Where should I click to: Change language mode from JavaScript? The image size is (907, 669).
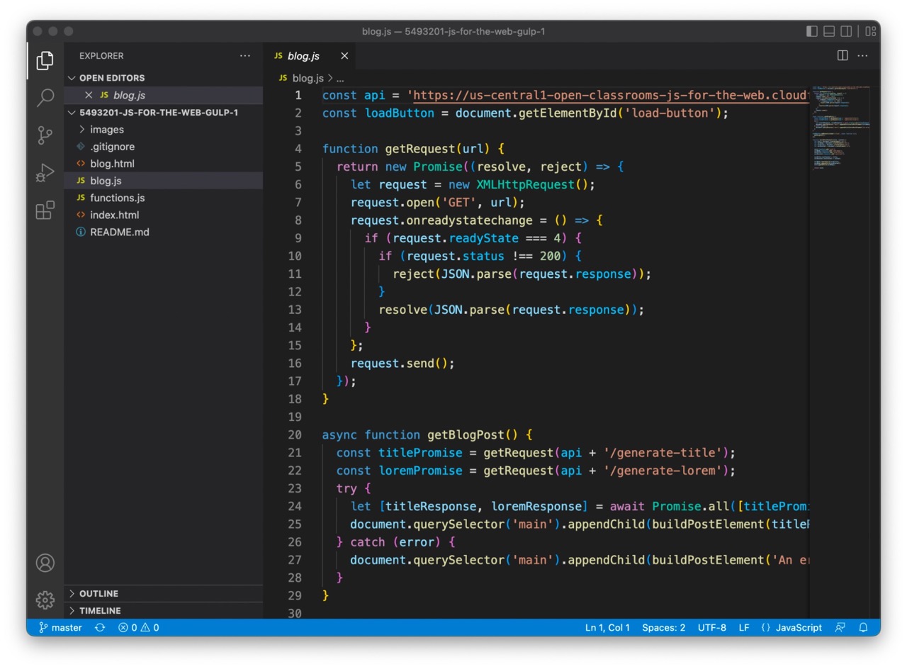click(799, 627)
